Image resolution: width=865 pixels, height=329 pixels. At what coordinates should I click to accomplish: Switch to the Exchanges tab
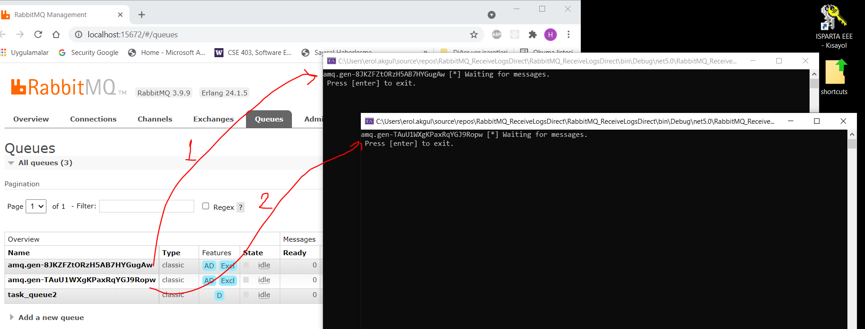click(x=213, y=119)
